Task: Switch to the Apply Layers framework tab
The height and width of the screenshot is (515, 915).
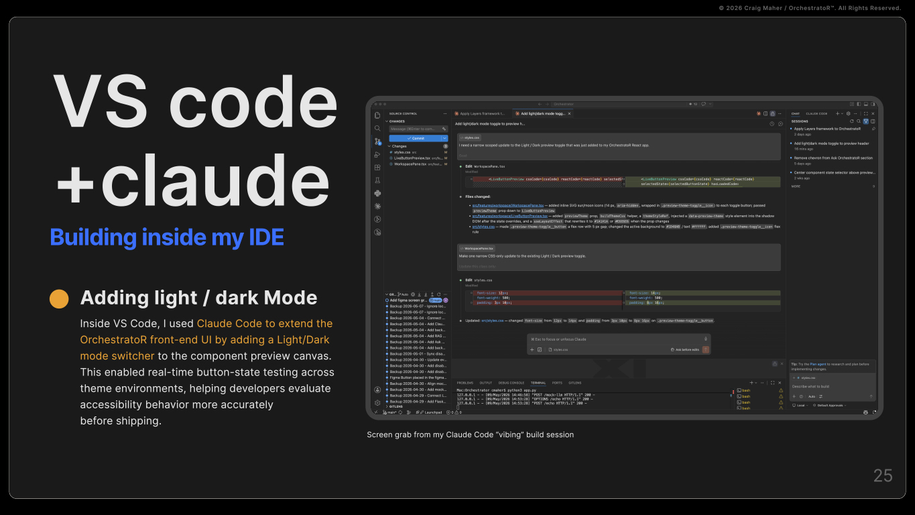Action: (482, 114)
